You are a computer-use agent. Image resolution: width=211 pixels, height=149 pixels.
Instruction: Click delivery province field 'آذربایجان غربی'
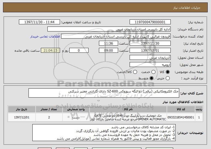[x=150, y=58]
